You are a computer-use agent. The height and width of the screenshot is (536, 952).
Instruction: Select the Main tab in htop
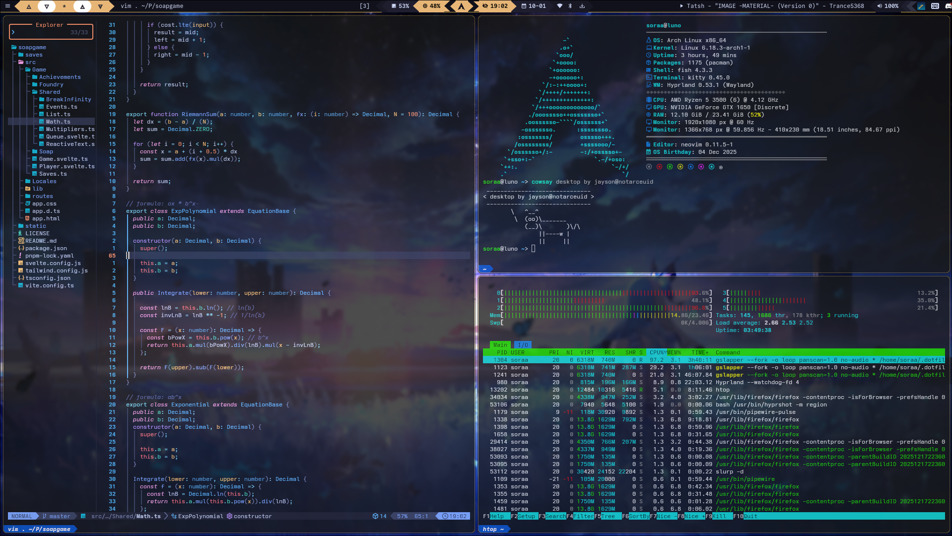(x=500, y=345)
